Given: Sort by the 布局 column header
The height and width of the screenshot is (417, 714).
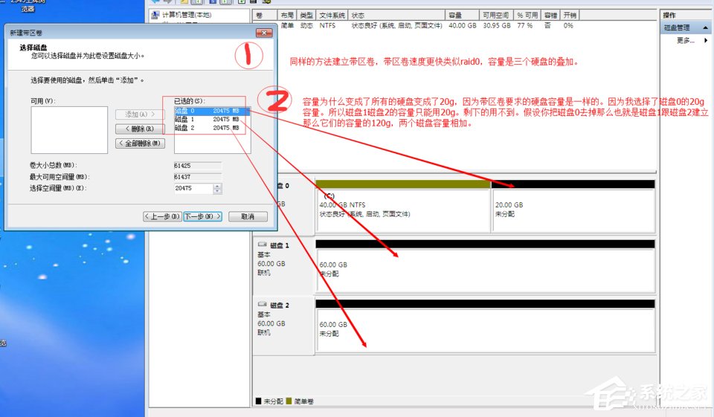Looking at the screenshot, I should pos(287,15).
